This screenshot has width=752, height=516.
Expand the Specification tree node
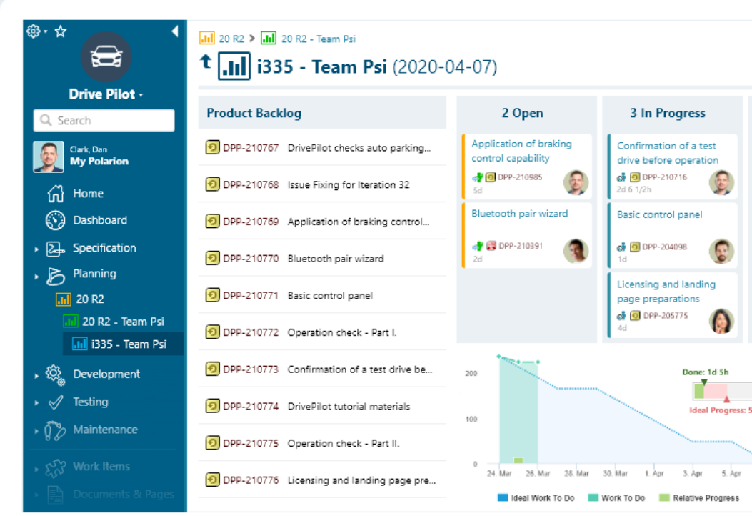(x=36, y=249)
